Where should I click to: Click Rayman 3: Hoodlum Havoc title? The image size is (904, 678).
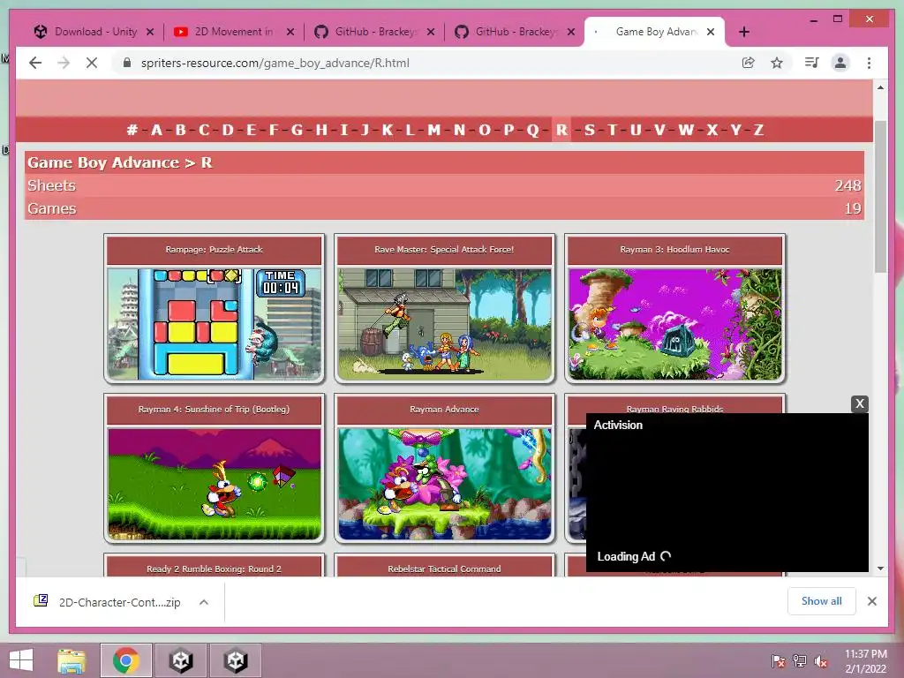tap(674, 250)
